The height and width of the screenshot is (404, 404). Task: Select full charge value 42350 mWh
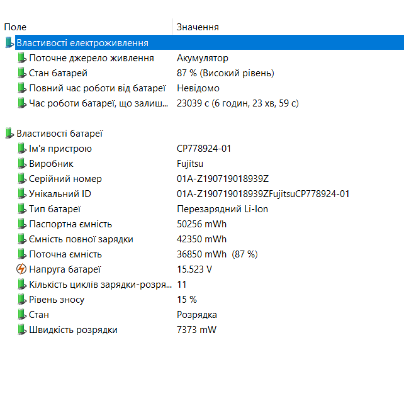click(202, 239)
